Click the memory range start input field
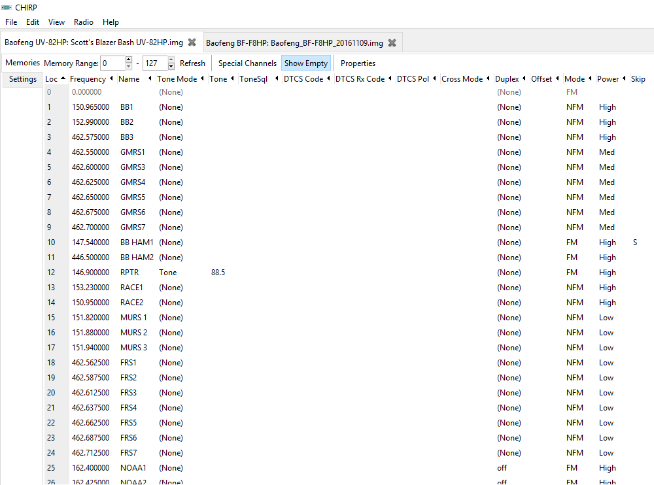Viewport: 654px width, 485px height. [113, 63]
